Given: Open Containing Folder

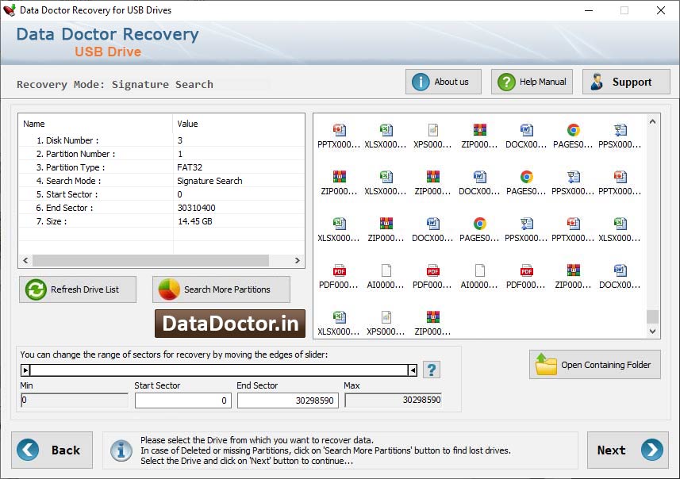Looking at the screenshot, I should click(594, 365).
